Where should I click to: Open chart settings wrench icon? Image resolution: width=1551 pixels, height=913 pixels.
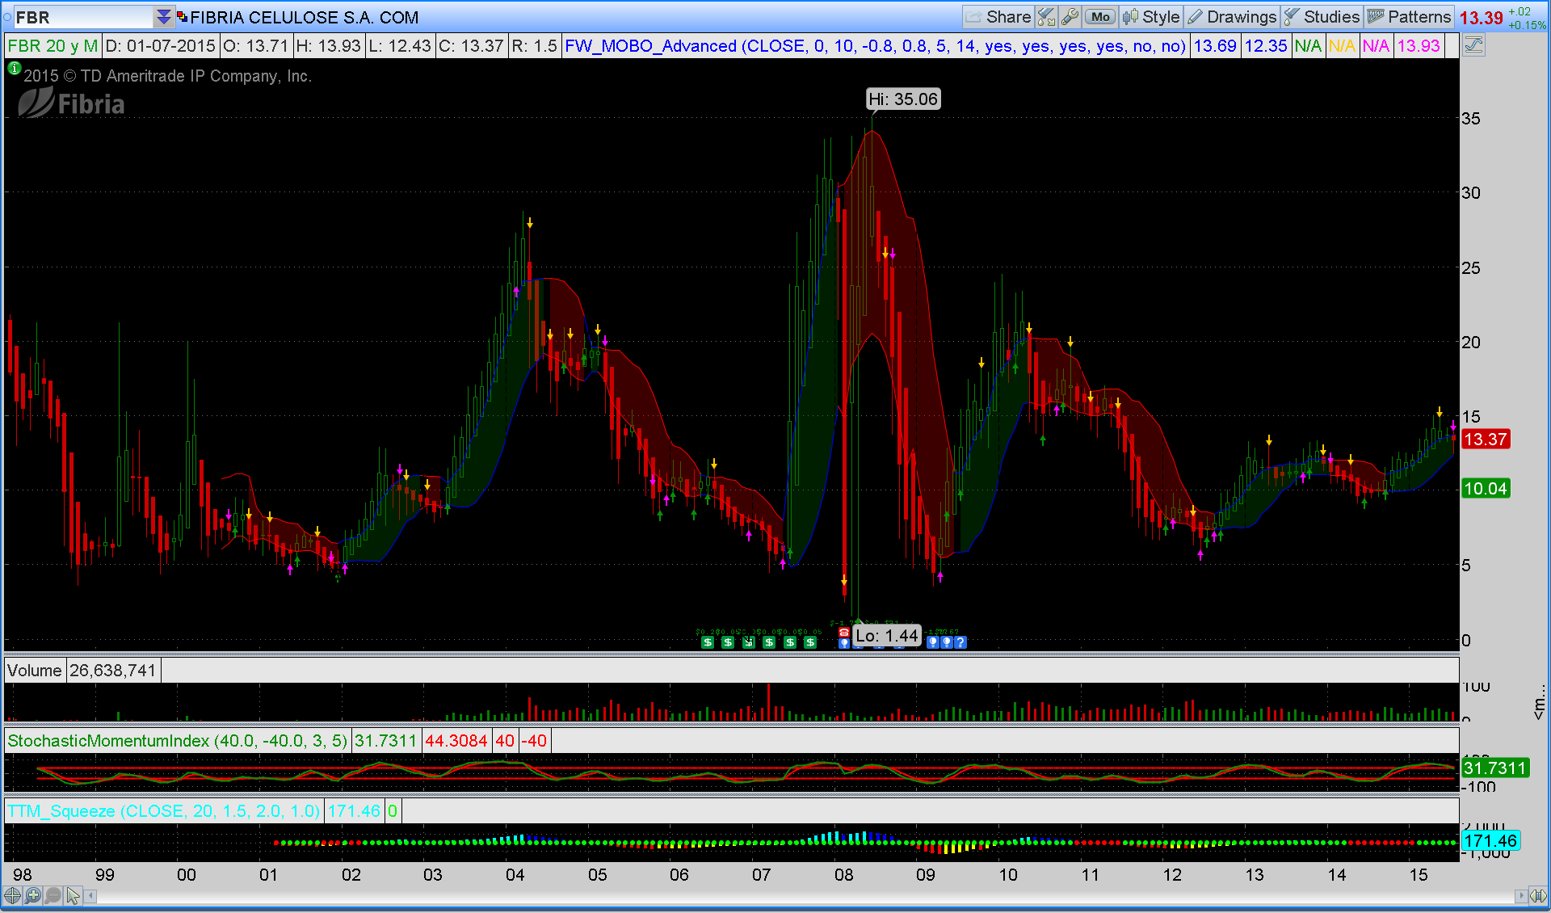pos(1070,17)
